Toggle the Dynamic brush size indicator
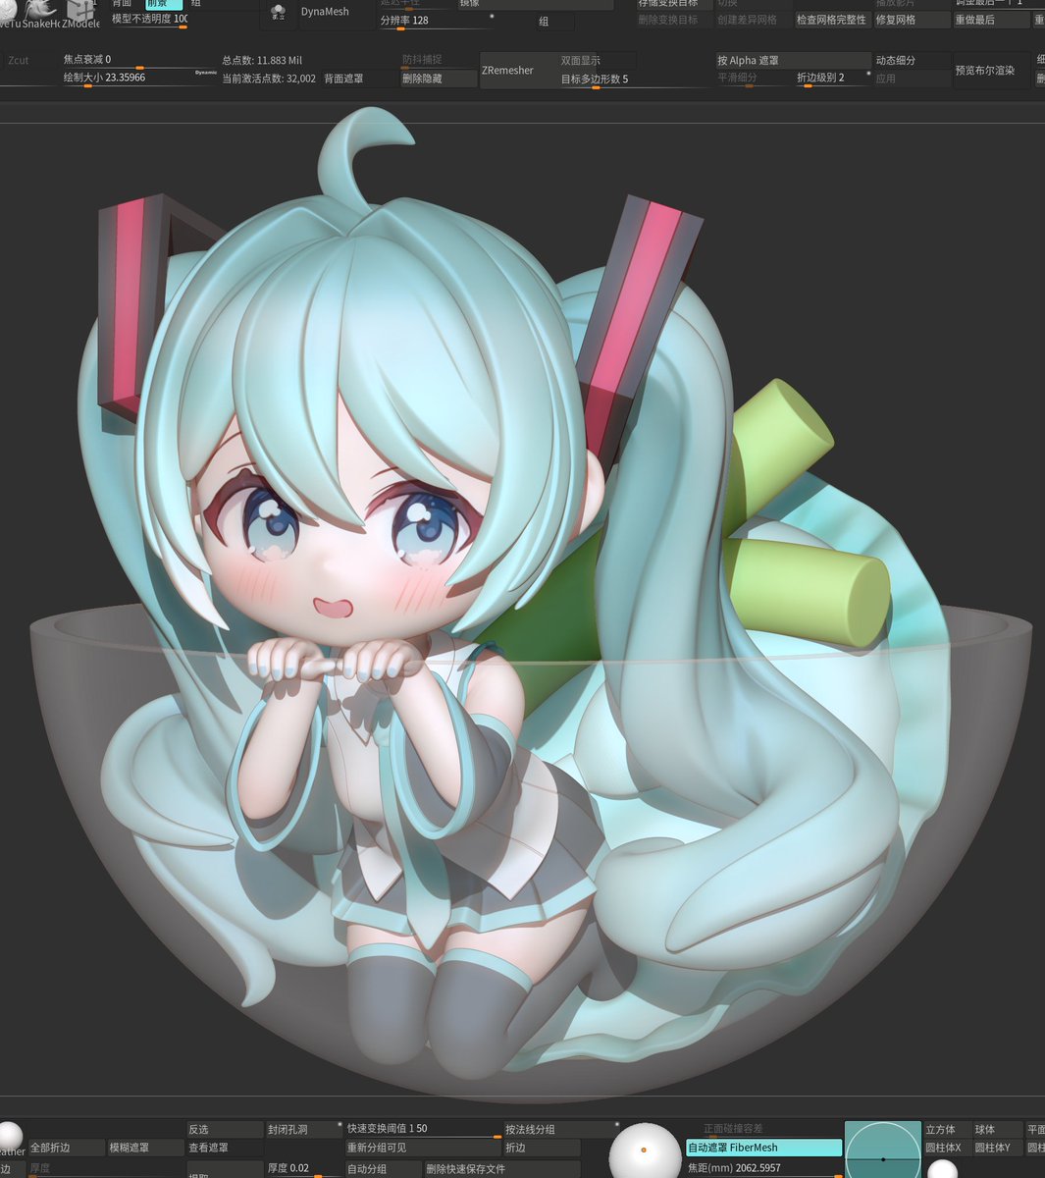The image size is (1045, 1178). (x=206, y=72)
